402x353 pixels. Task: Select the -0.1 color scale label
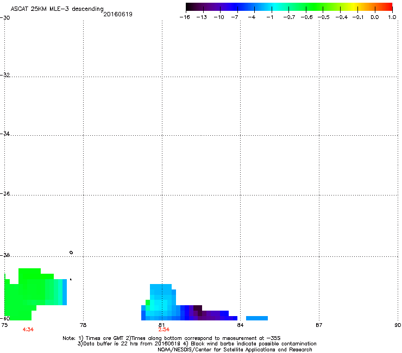point(358,17)
